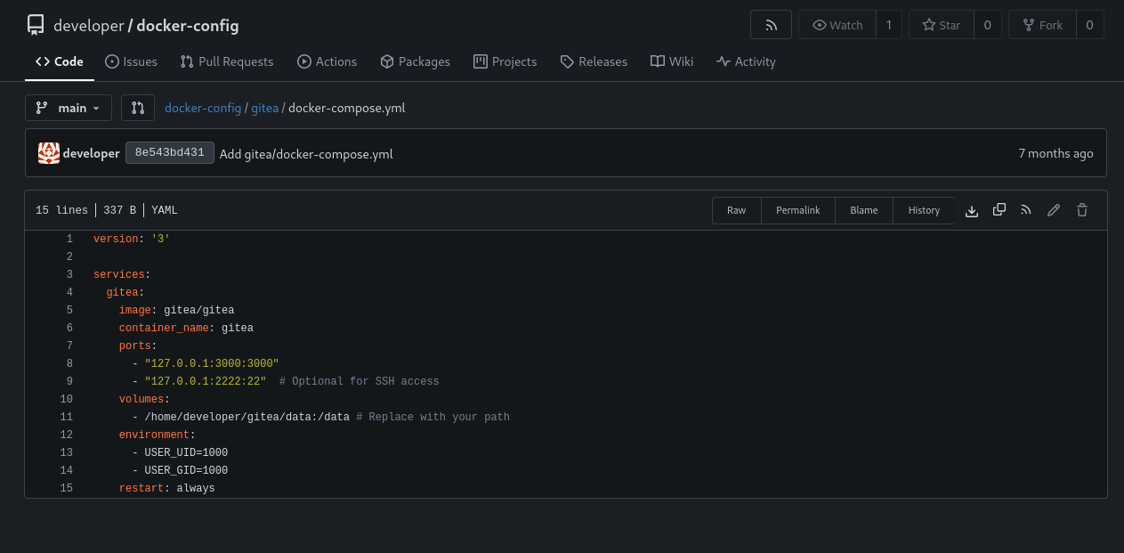This screenshot has height=553, width=1124.
Task: Click 'Optional for SSH access' comment
Action: coord(360,381)
